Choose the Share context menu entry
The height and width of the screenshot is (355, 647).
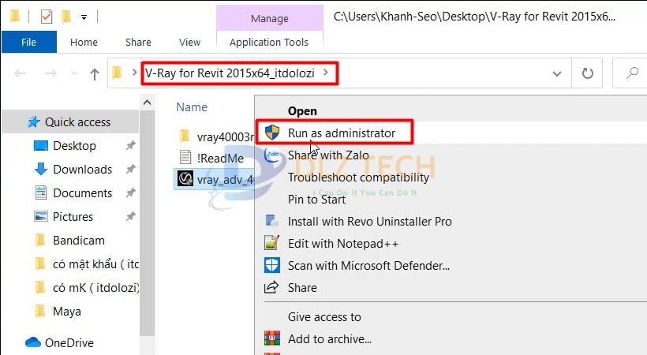coord(302,288)
